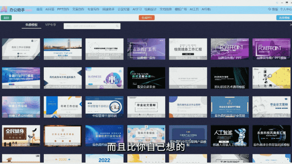The image size is (292, 164).
Task: Pick the 中层管理干部培训 template
Action: [x=104, y=107]
